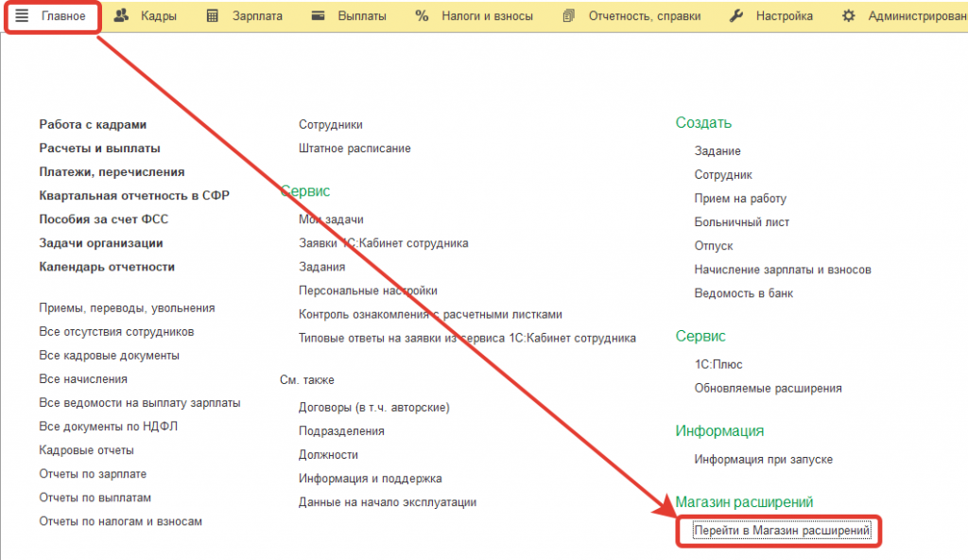The image size is (968, 560).
Task: Click the gear icon for Администрирование
Action: [849, 16]
